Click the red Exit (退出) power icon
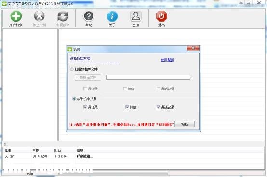This screenshot has height=177, width=267. click(x=161, y=16)
